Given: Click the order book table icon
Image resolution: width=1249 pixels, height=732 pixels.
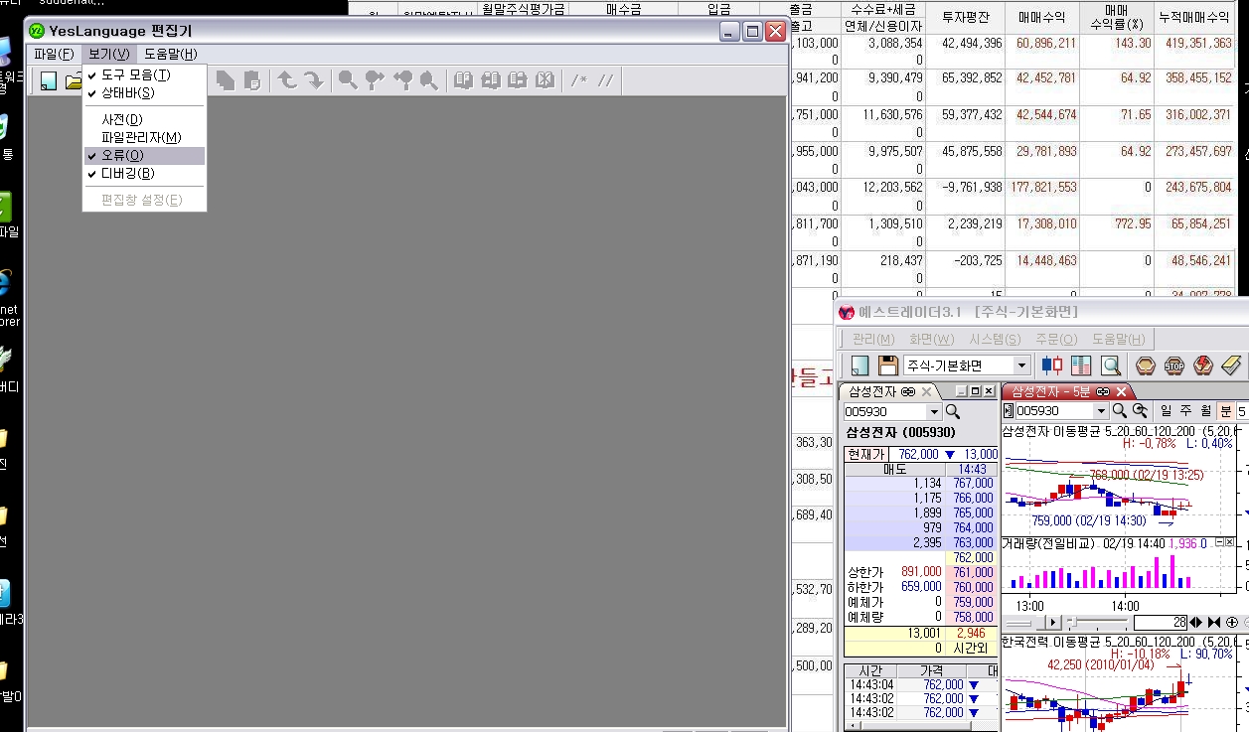Looking at the screenshot, I should [x=1081, y=366].
